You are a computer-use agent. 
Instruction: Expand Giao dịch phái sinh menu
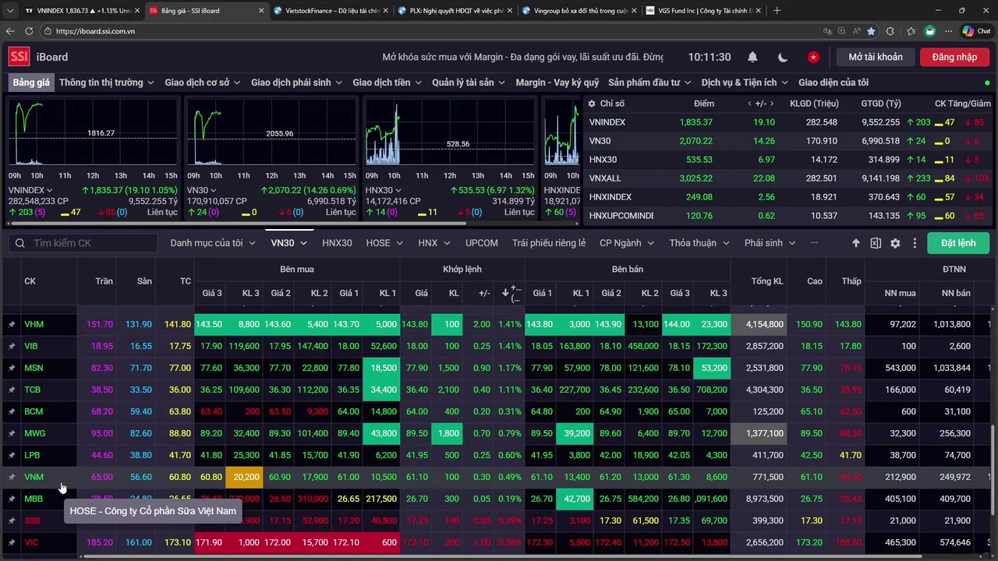click(x=297, y=83)
